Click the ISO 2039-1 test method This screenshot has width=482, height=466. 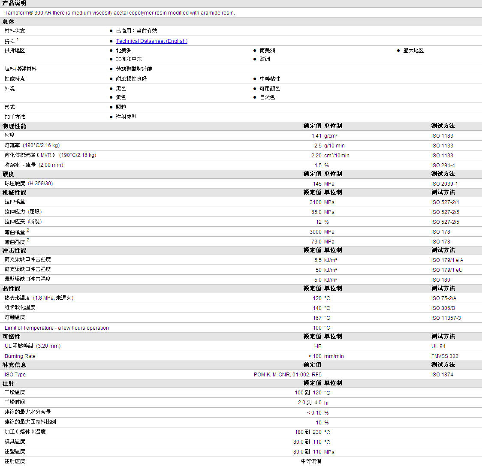click(445, 184)
